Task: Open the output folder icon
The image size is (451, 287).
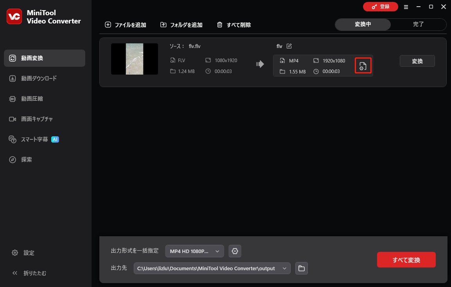Action: 301,268
